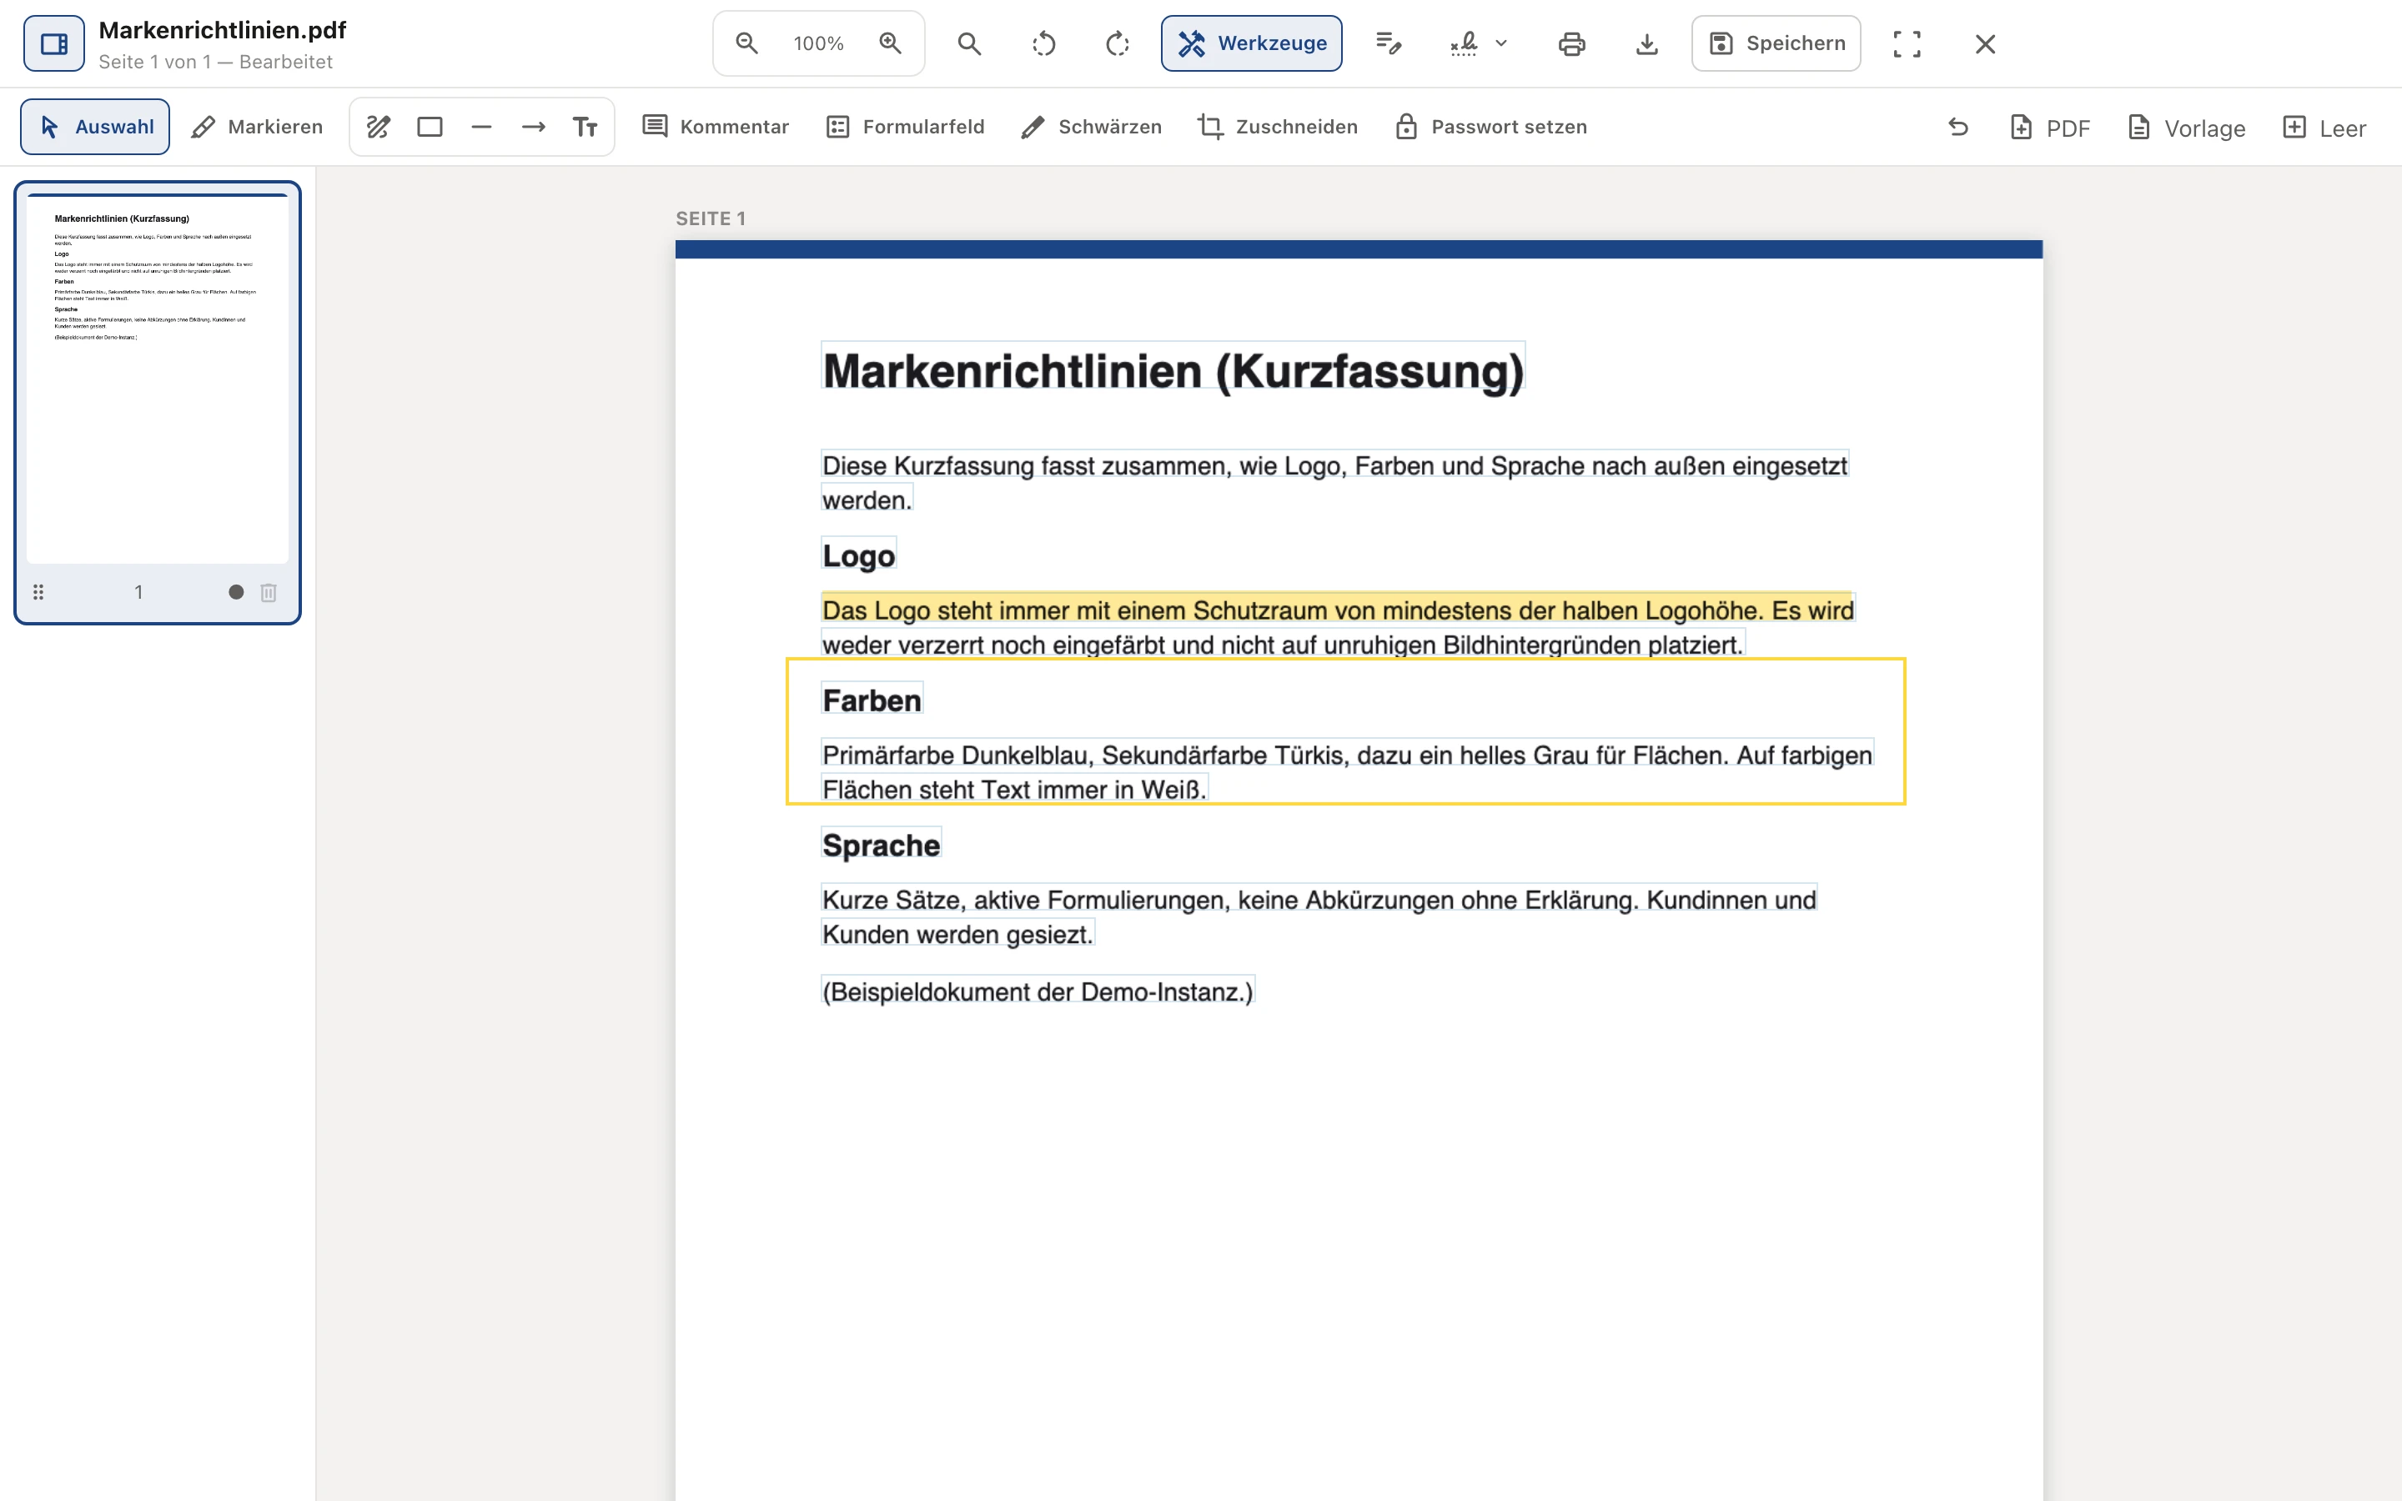Print the document
The height and width of the screenshot is (1501, 2402).
pos(1572,43)
